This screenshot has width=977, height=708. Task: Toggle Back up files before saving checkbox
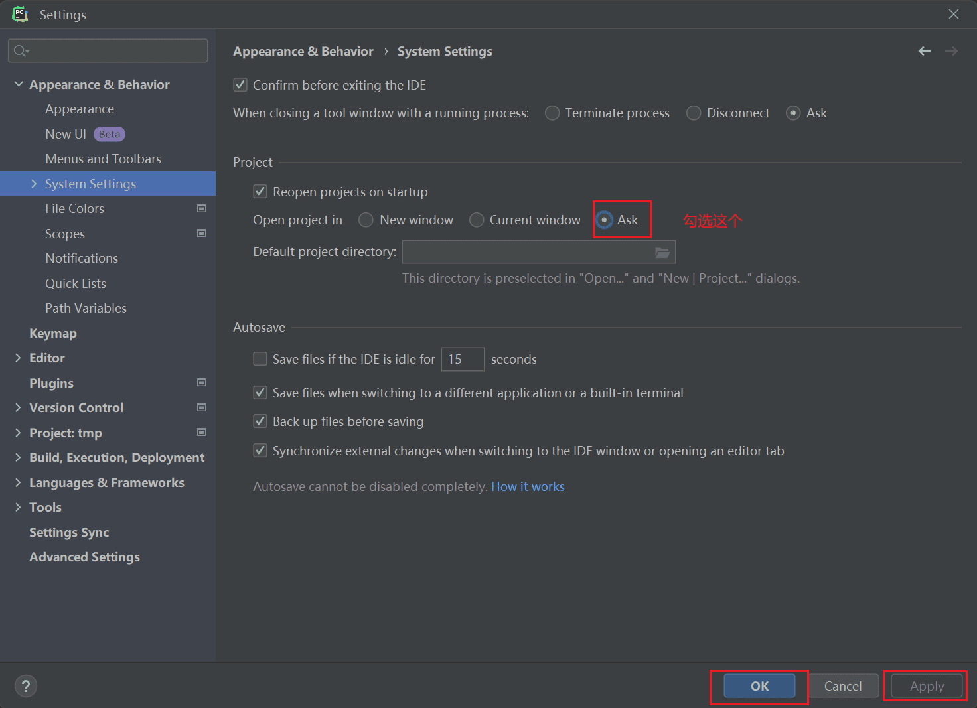pos(260,421)
